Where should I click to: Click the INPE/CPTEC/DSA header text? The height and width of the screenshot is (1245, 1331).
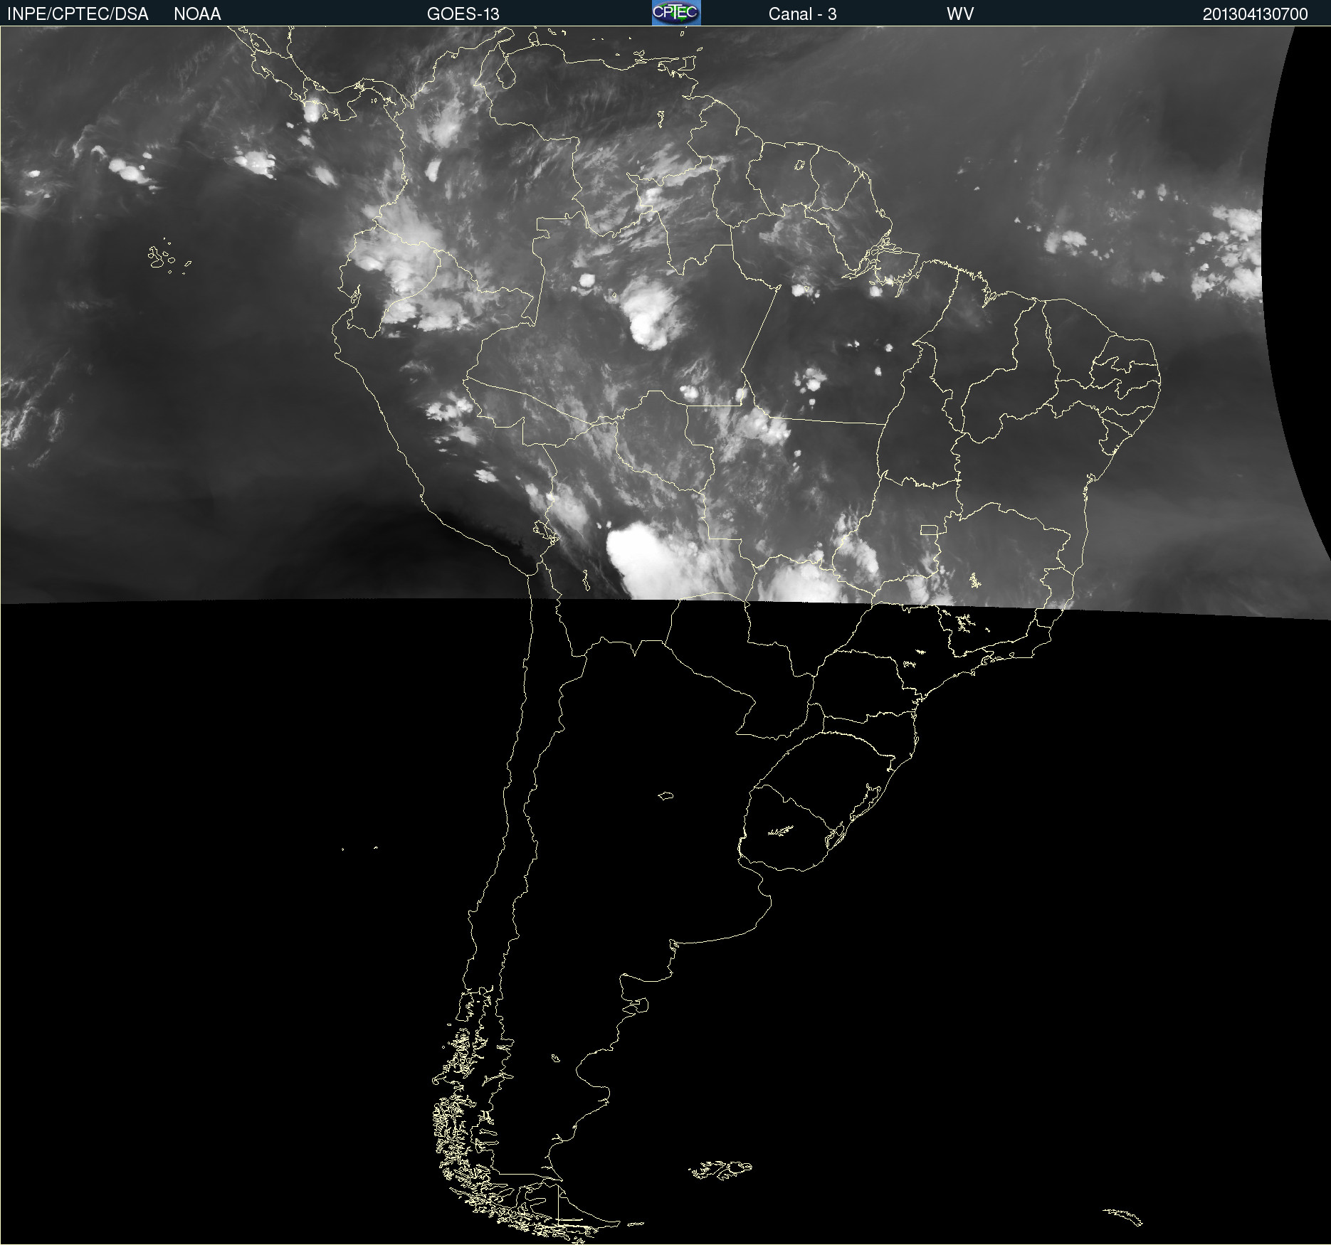pyautogui.click(x=78, y=14)
